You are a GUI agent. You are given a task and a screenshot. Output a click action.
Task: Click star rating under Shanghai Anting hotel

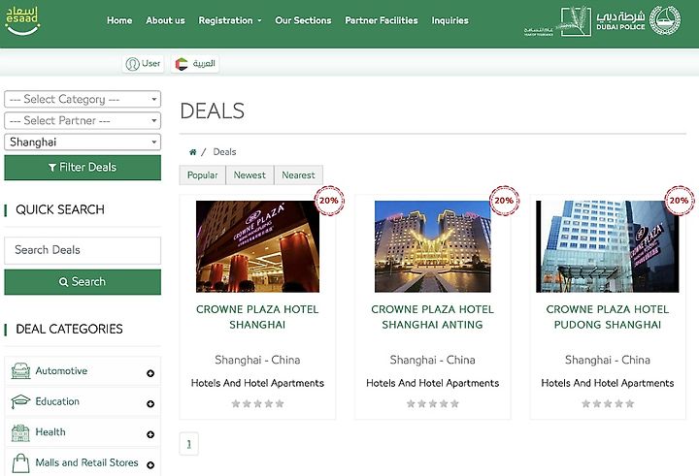[432, 404]
